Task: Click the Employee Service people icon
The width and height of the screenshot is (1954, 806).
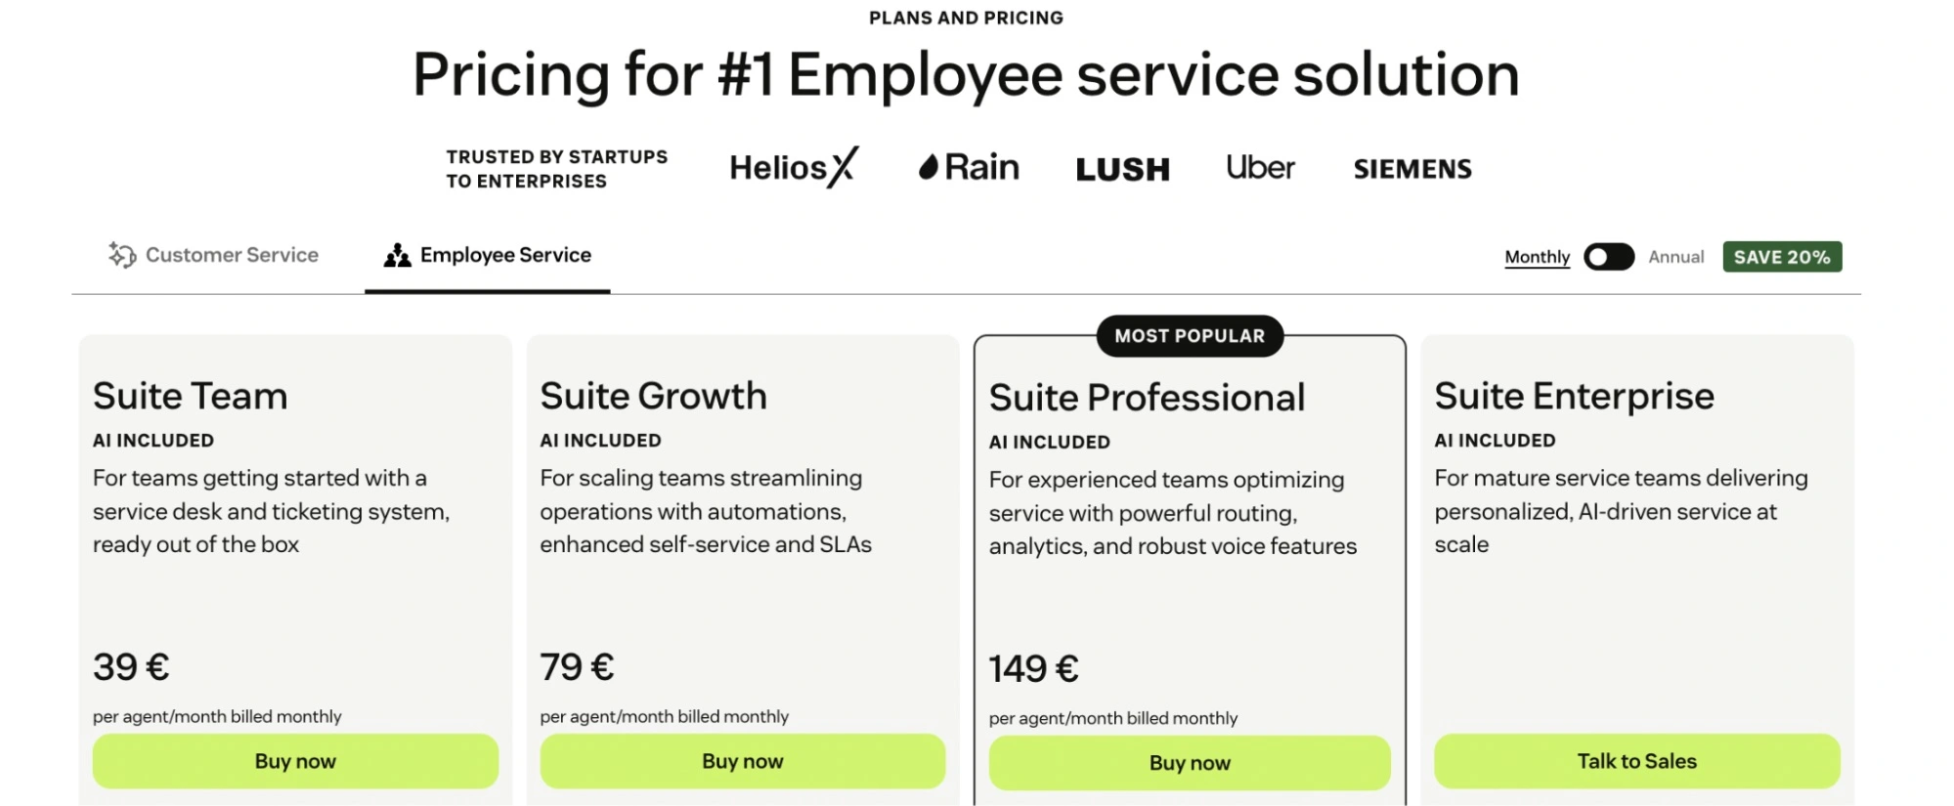Action: (x=395, y=255)
